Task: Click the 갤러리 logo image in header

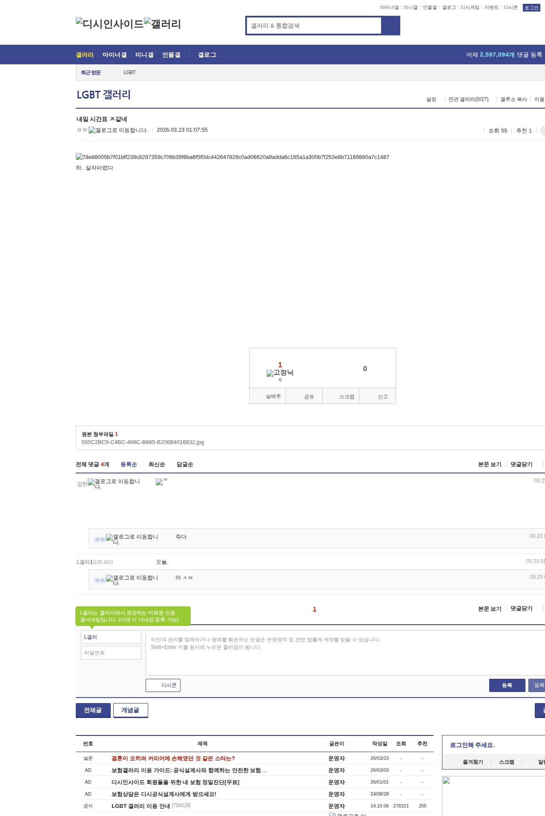Action: click(162, 23)
